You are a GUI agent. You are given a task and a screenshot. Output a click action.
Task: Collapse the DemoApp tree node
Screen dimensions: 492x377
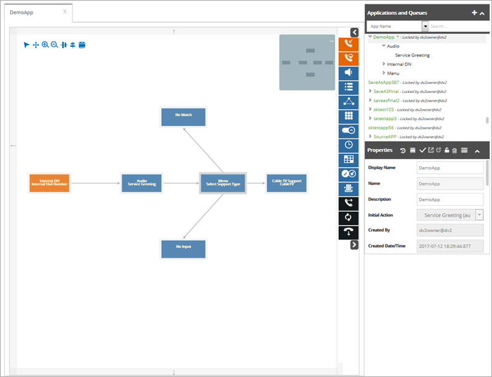point(370,37)
